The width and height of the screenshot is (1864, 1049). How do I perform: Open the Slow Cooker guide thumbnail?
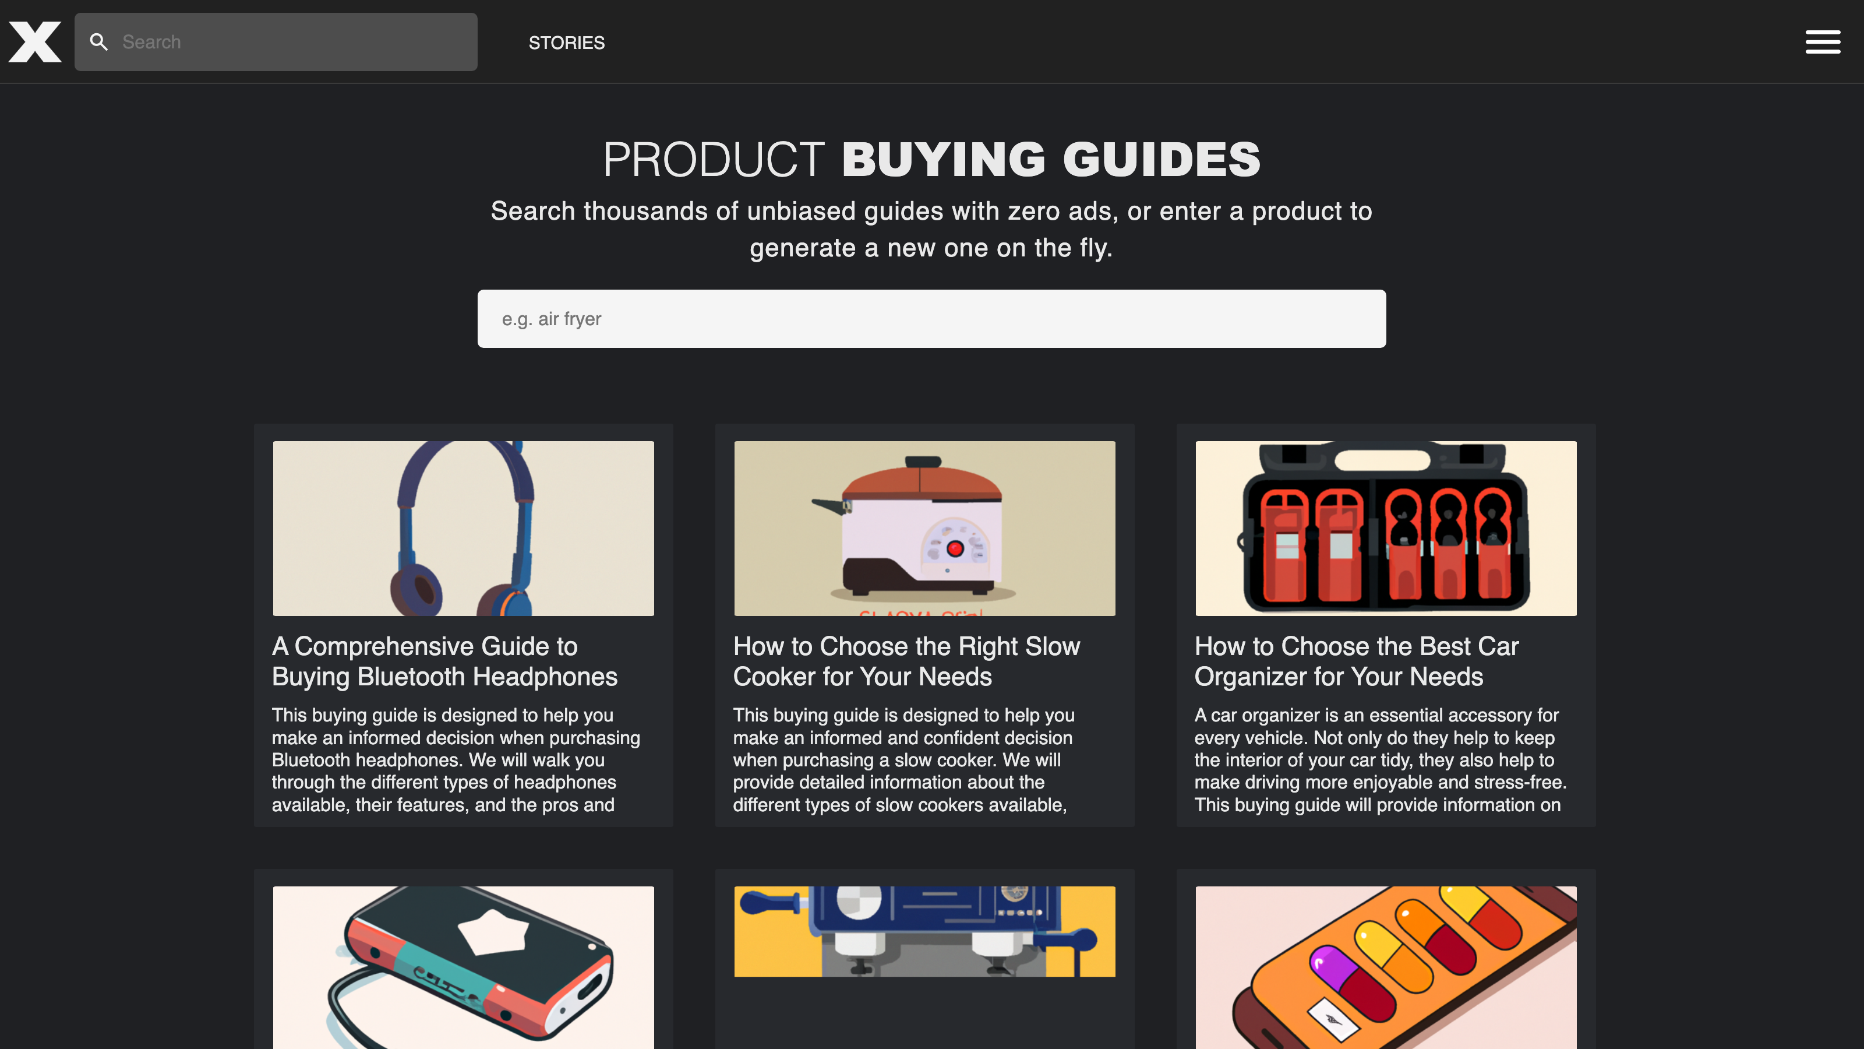pos(923,527)
